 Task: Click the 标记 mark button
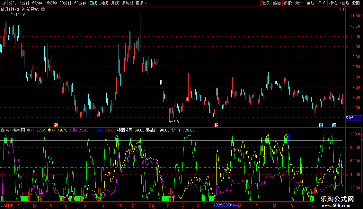pyautogui.click(x=333, y=3)
